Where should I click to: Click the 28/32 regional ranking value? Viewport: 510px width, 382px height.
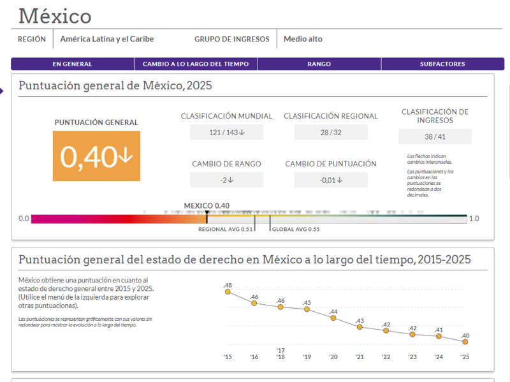pyautogui.click(x=331, y=133)
